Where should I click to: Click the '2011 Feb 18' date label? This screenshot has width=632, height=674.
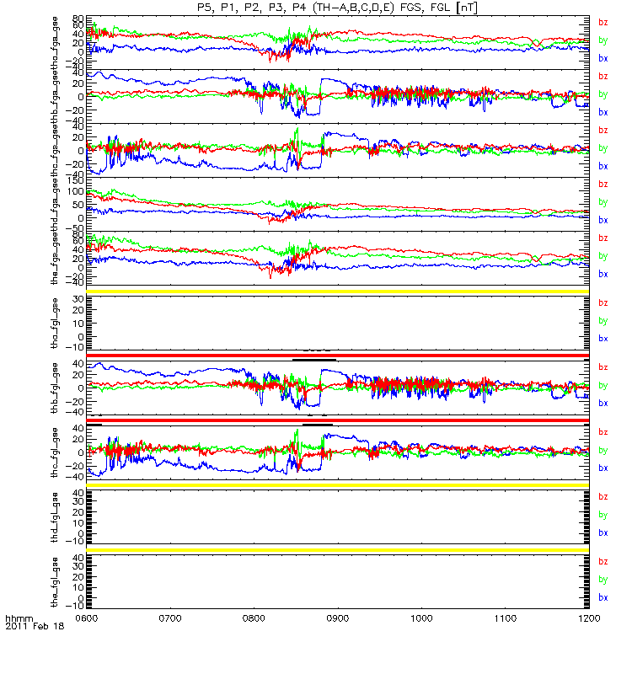[35, 626]
